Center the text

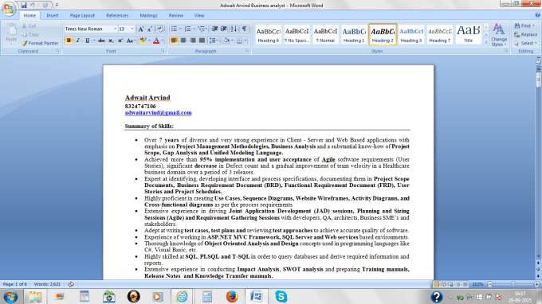tap(183, 41)
